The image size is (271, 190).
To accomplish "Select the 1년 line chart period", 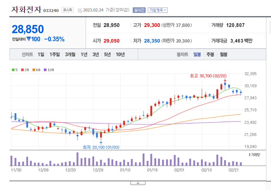I will (84, 55).
